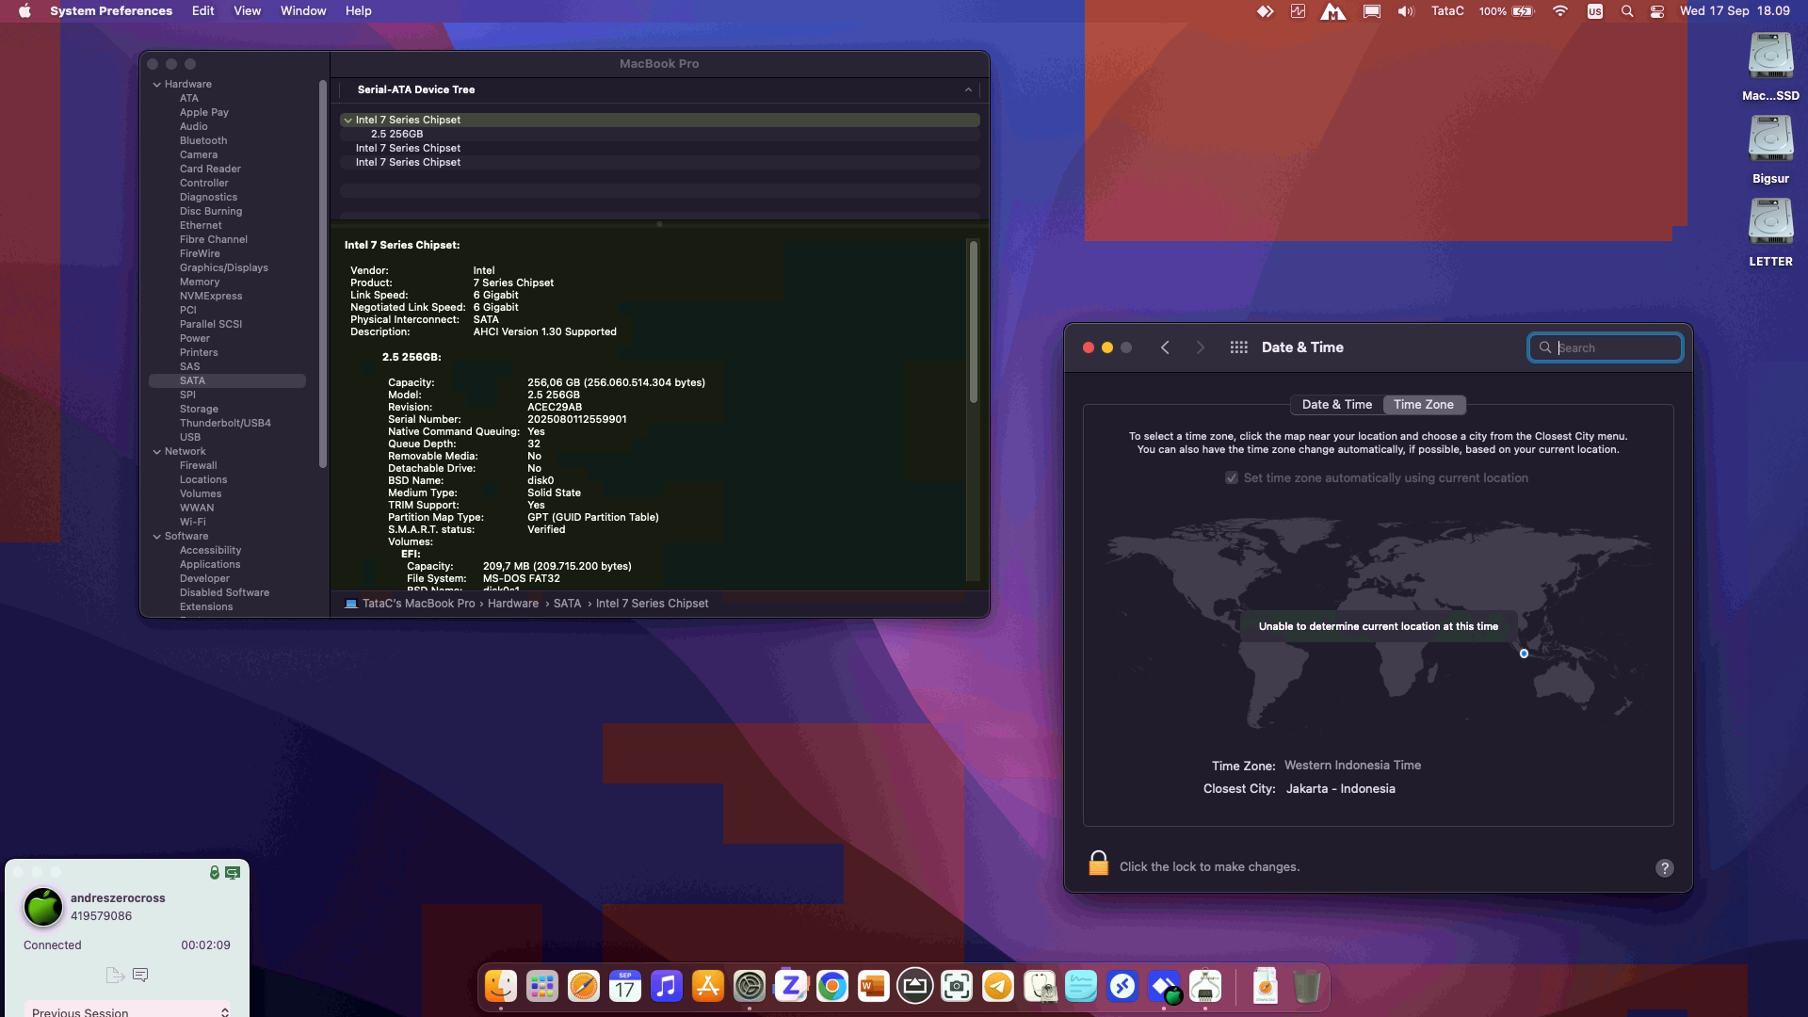The height and width of the screenshot is (1017, 1808).
Task: Click the System Information detail pane scrollbar
Action: [x=973, y=320]
